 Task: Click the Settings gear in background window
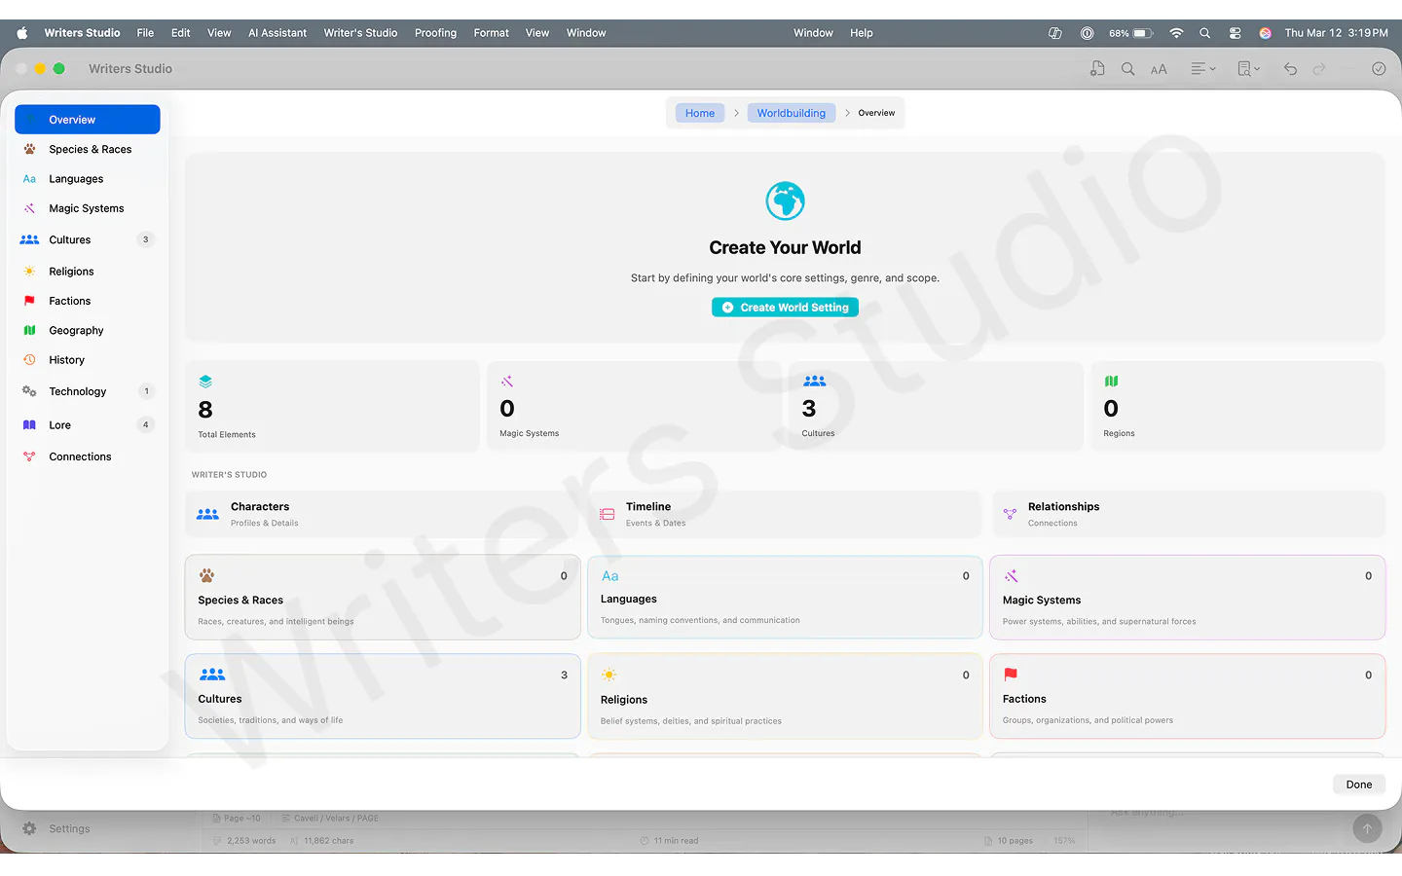pos(29,828)
